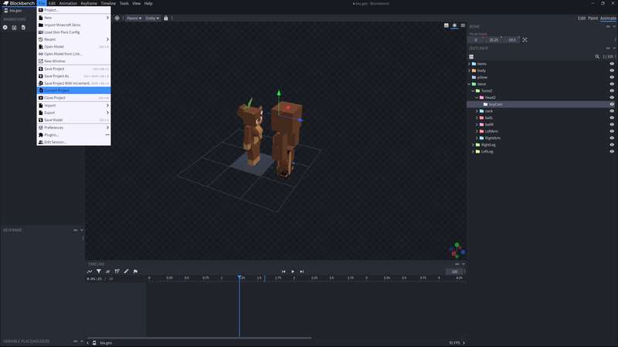
Task: Click the timeline keyframe align icon
Action: 117,271
